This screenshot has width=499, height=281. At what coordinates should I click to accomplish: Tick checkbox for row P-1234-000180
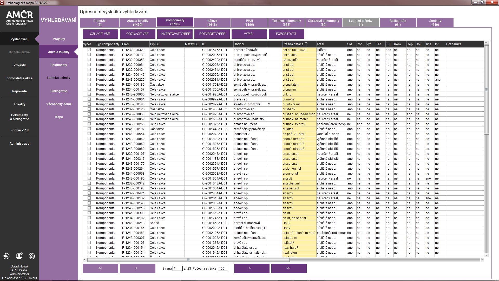click(89, 84)
